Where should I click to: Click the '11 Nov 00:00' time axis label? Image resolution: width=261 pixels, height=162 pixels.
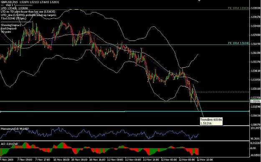point(115,159)
